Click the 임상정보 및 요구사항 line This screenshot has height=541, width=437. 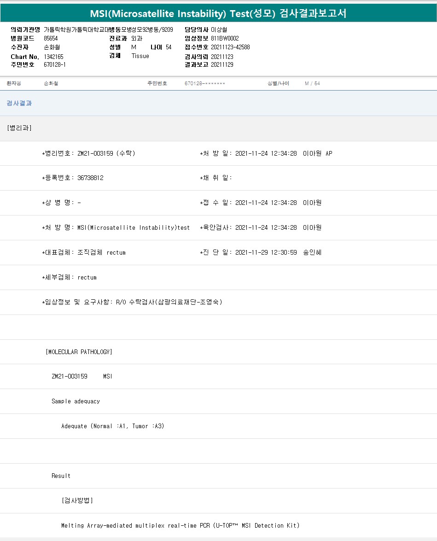click(x=132, y=302)
